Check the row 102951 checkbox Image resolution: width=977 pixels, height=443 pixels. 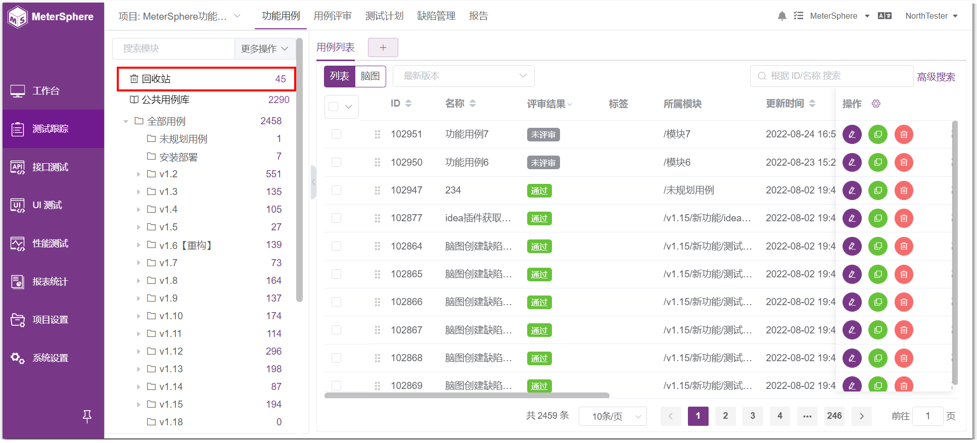(336, 134)
